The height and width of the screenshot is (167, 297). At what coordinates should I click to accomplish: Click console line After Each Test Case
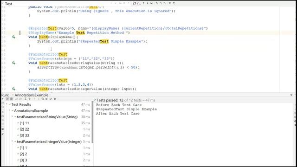117,113
